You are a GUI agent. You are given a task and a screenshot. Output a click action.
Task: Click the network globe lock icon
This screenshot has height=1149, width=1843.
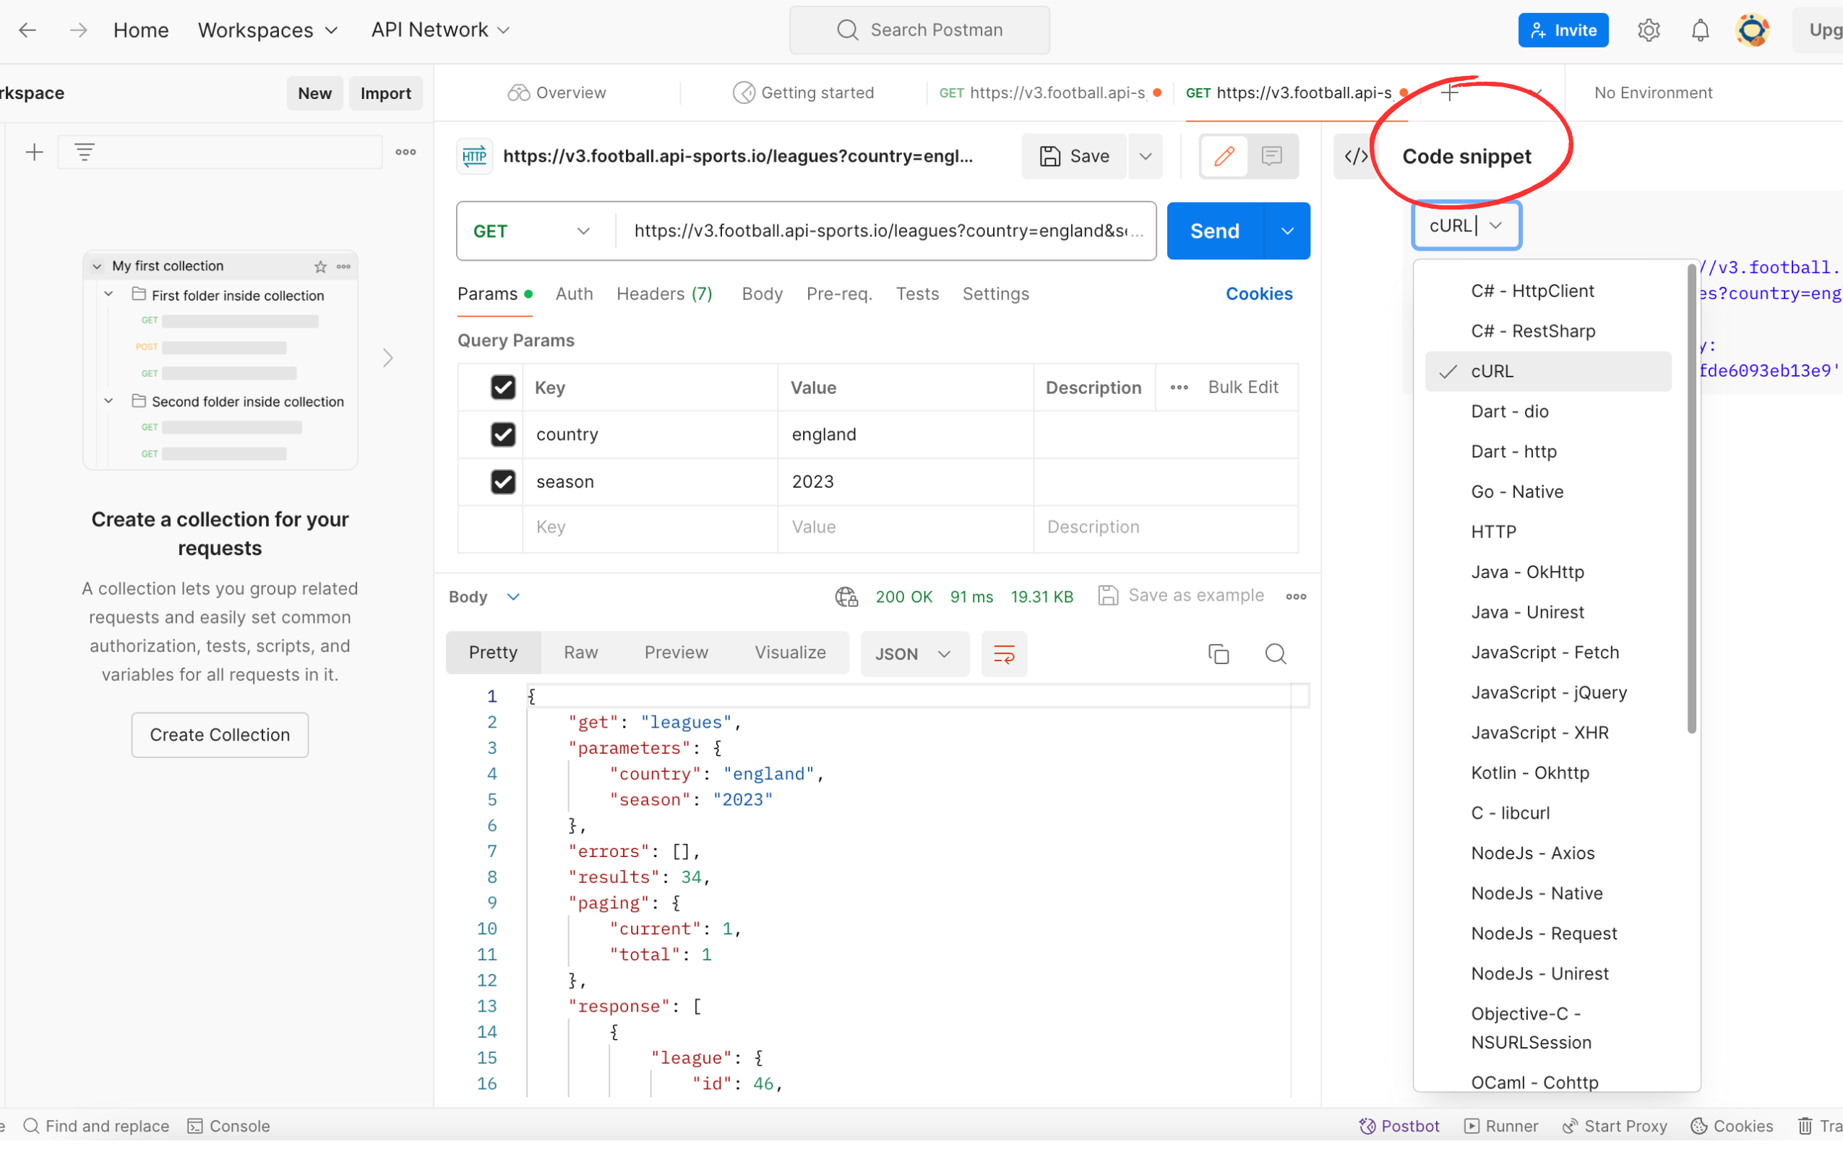846,596
